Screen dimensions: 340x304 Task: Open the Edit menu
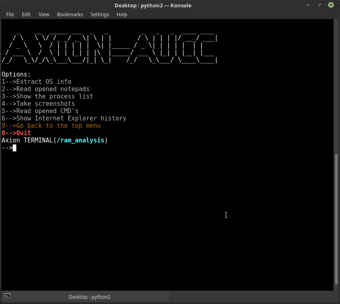pos(26,15)
